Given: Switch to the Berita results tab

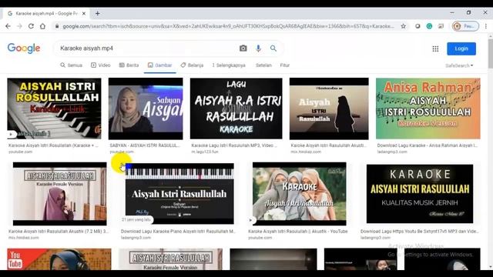Looking at the screenshot, I should (129, 65).
